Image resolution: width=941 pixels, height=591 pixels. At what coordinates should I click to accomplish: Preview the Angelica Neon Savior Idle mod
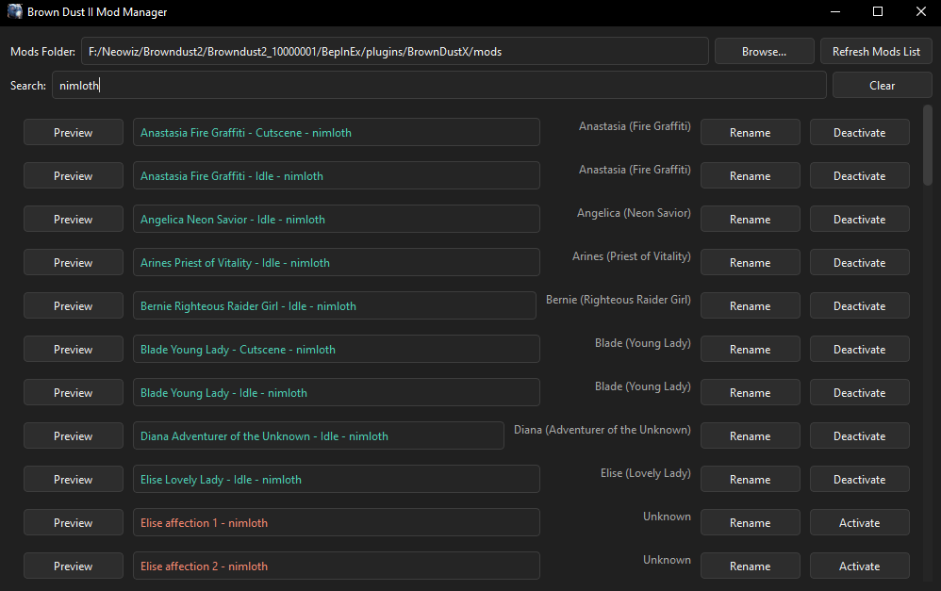point(73,219)
